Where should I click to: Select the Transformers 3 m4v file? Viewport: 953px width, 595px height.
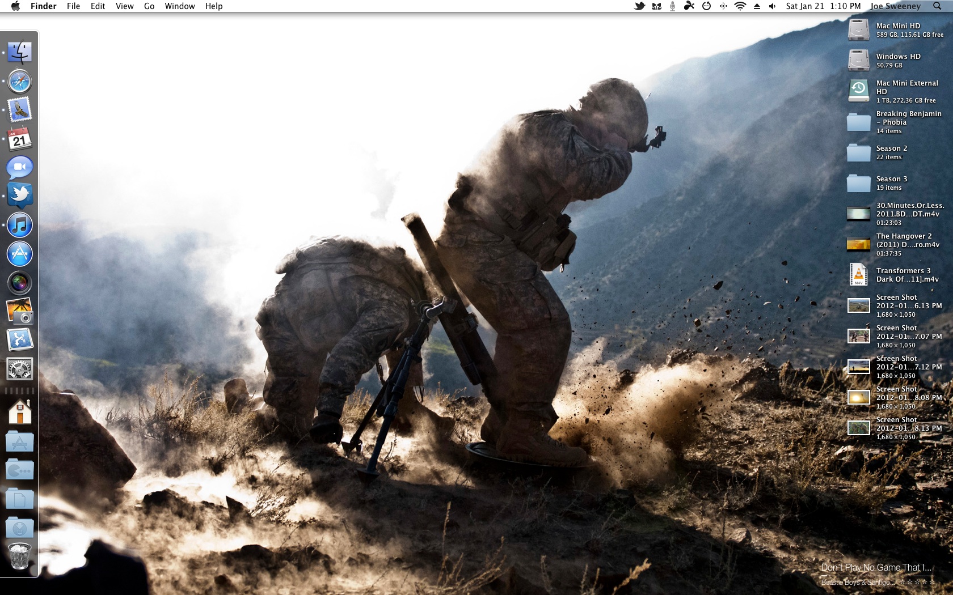858,274
